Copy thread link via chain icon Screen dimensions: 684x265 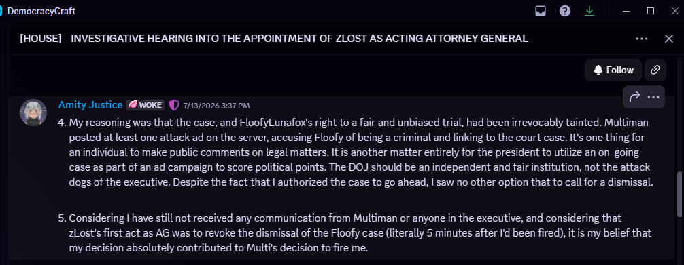(655, 70)
